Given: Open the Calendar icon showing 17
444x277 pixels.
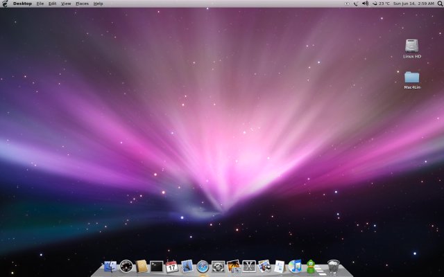Looking at the screenshot, I should coord(172,266).
